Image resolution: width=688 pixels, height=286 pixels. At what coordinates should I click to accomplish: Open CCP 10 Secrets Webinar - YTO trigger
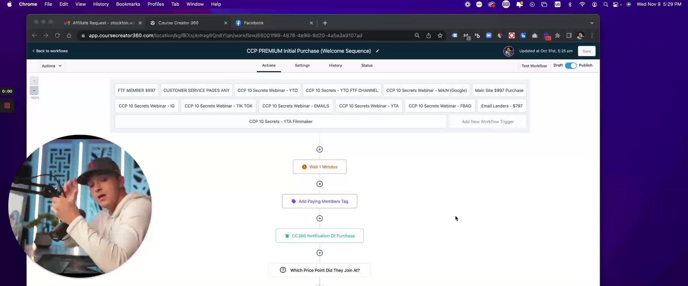268,90
